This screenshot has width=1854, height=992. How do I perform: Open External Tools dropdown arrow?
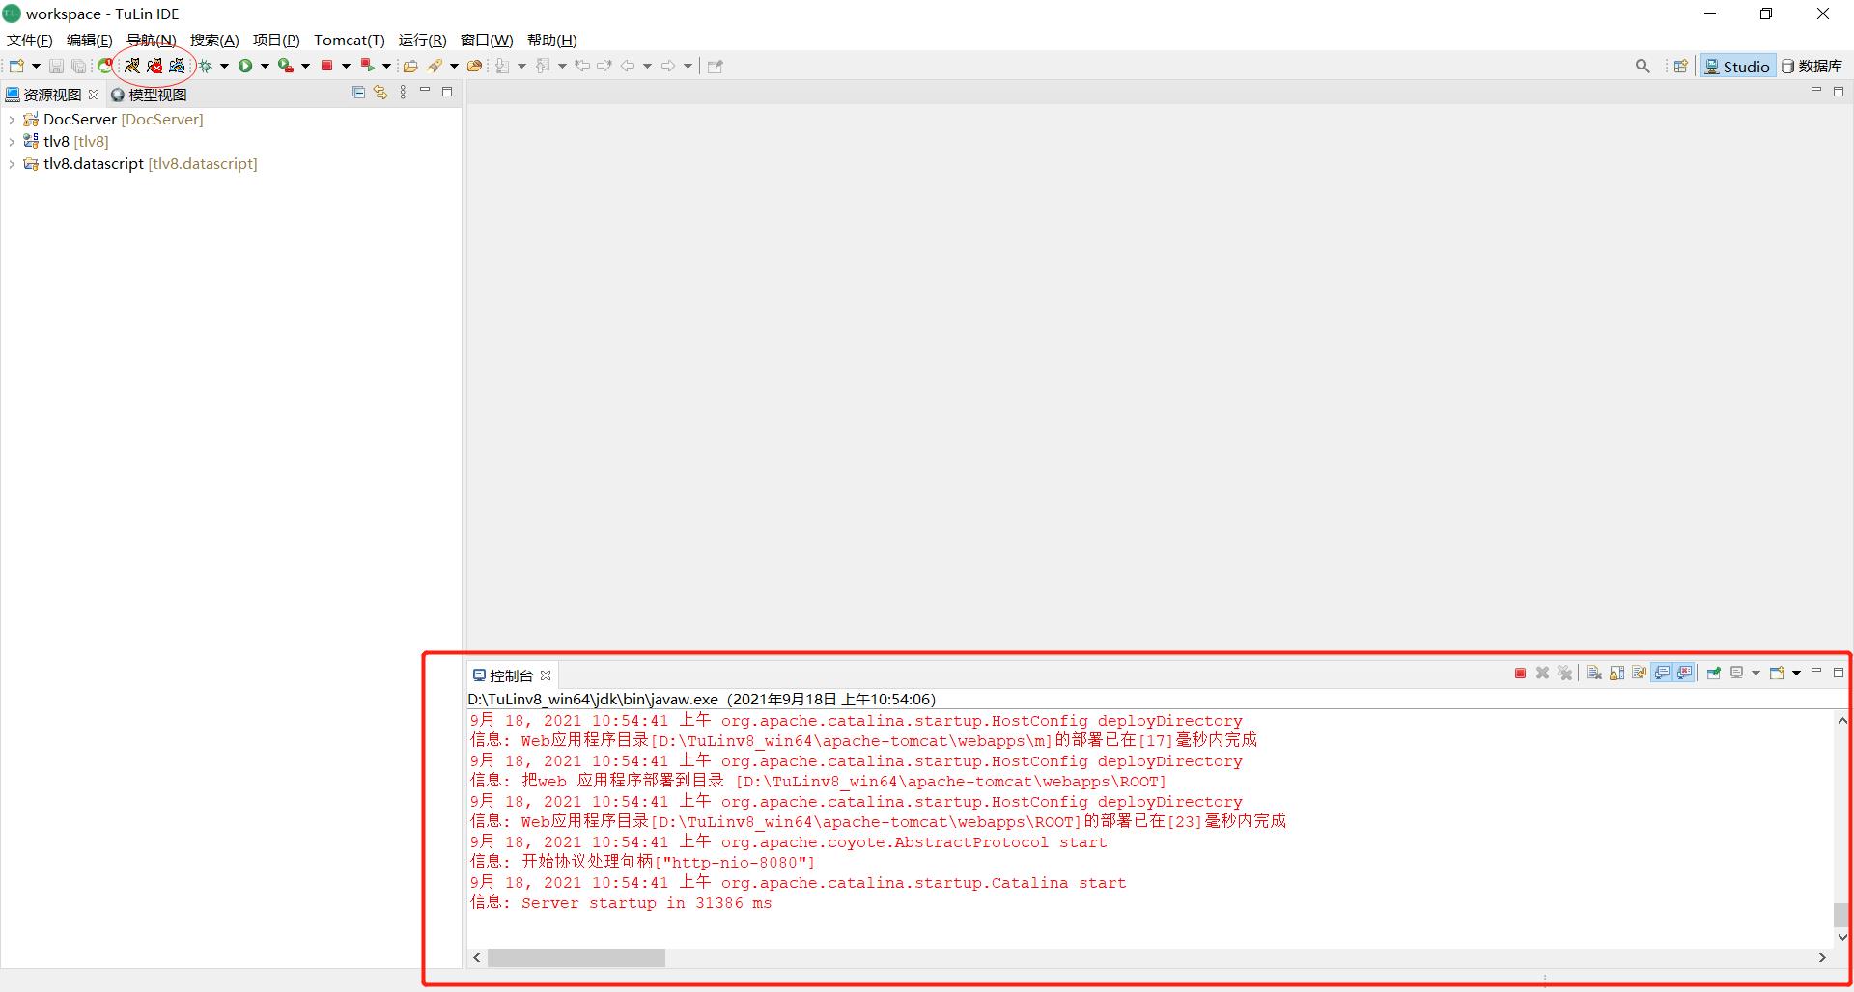point(305,66)
